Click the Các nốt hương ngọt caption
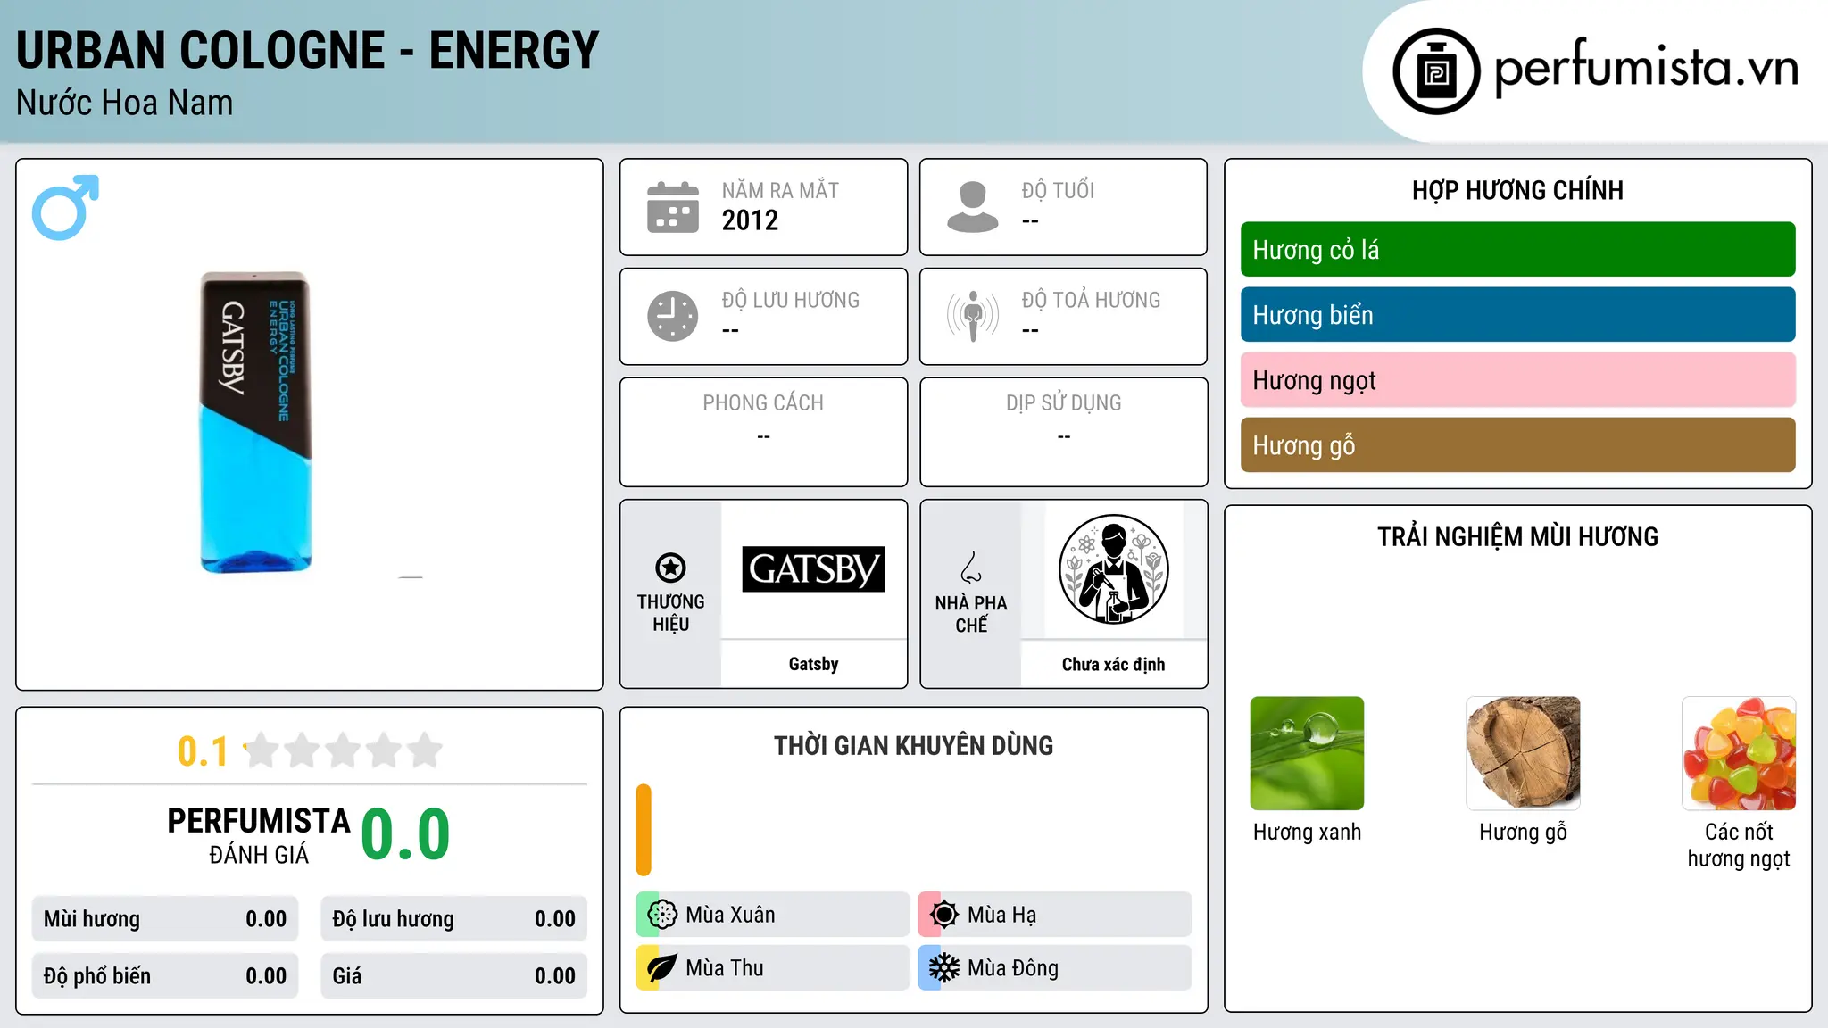Image resolution: width=1828 pixels, height=1028 pixels. click(x=1739, y=845)
